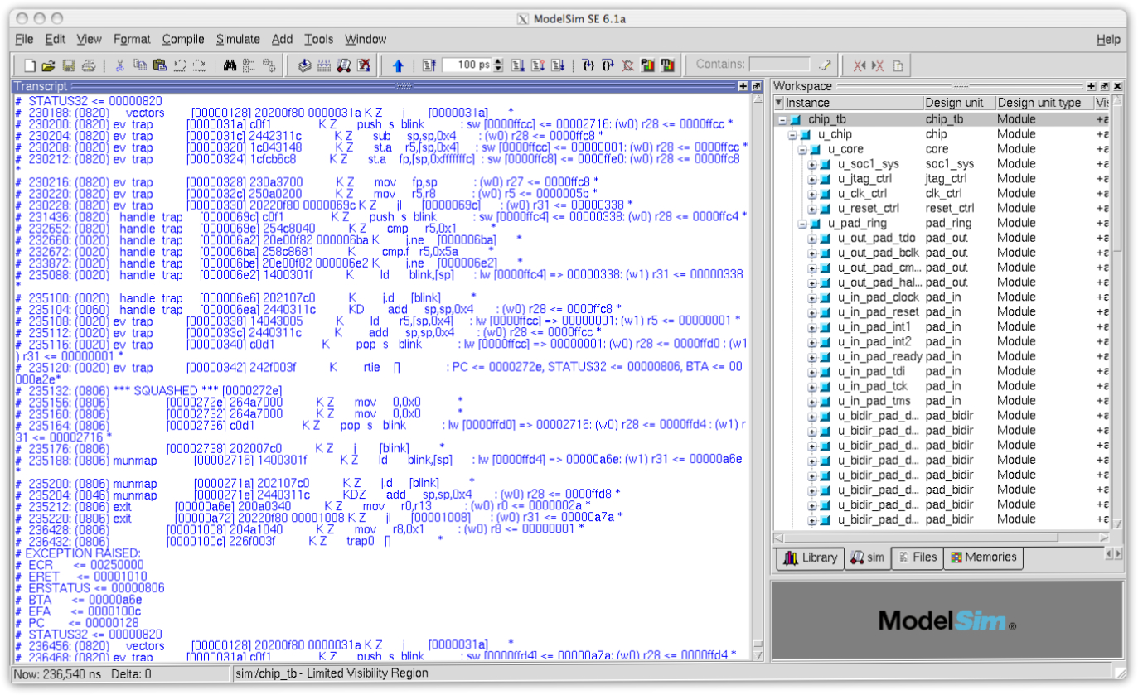The image size is (1138, 695).
Task: Click the Cut scissors icon
Action: coord(119,65)
